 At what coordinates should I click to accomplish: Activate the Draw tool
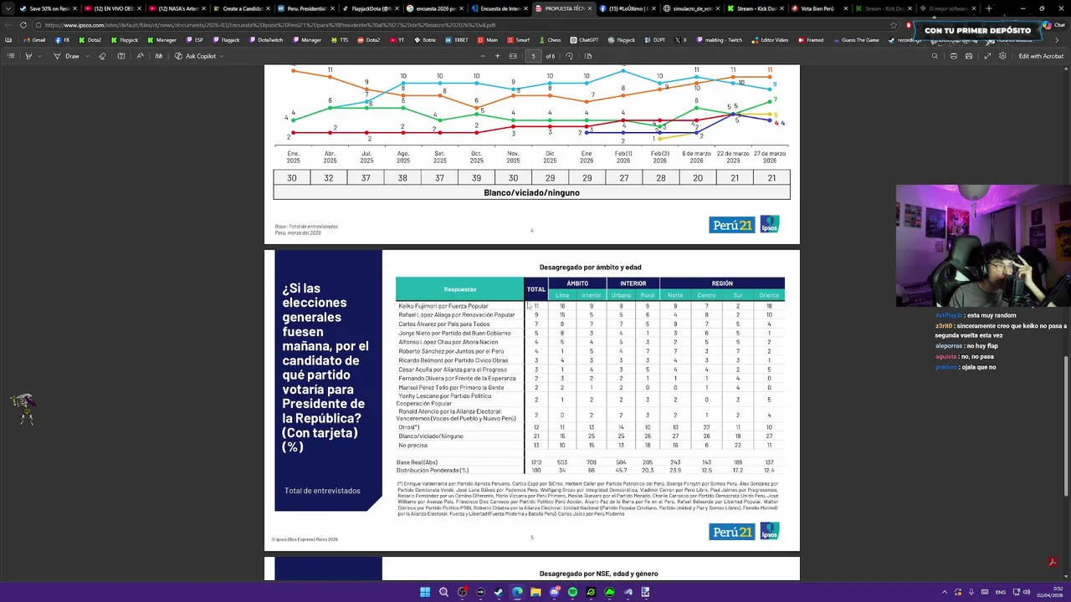click(x=68, y=56)
